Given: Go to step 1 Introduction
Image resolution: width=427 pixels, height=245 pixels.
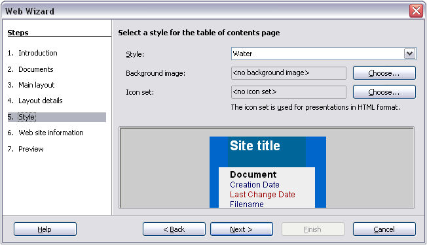Looking at the screenshot, I should tap(32, 53).
